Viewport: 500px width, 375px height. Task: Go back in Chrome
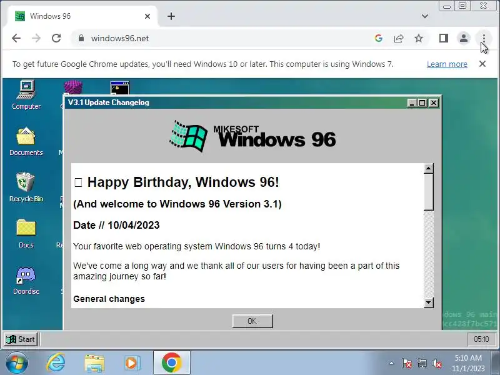pyautogui.click(x=16, y=38)
